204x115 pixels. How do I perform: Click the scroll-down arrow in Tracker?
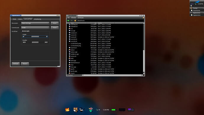(144, 74)
